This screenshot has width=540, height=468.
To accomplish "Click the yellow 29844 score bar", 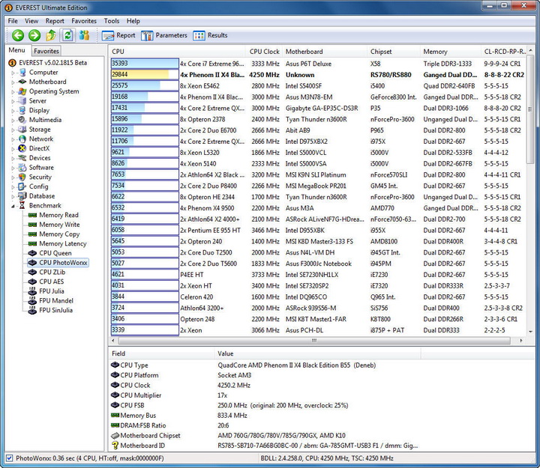I will tap(145, 75).
